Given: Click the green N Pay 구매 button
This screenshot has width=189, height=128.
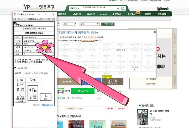Looking at the screenshot, I should coord(83,91).
